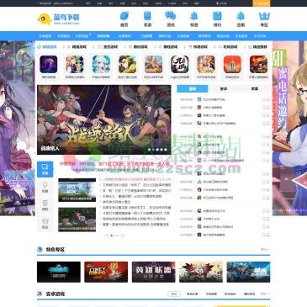The image size is (307, 307).
Task: Click the yellow fish site logo
Action: (x=45, y=19)
